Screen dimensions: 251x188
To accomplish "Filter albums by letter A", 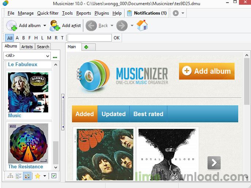I will (17, 38).
